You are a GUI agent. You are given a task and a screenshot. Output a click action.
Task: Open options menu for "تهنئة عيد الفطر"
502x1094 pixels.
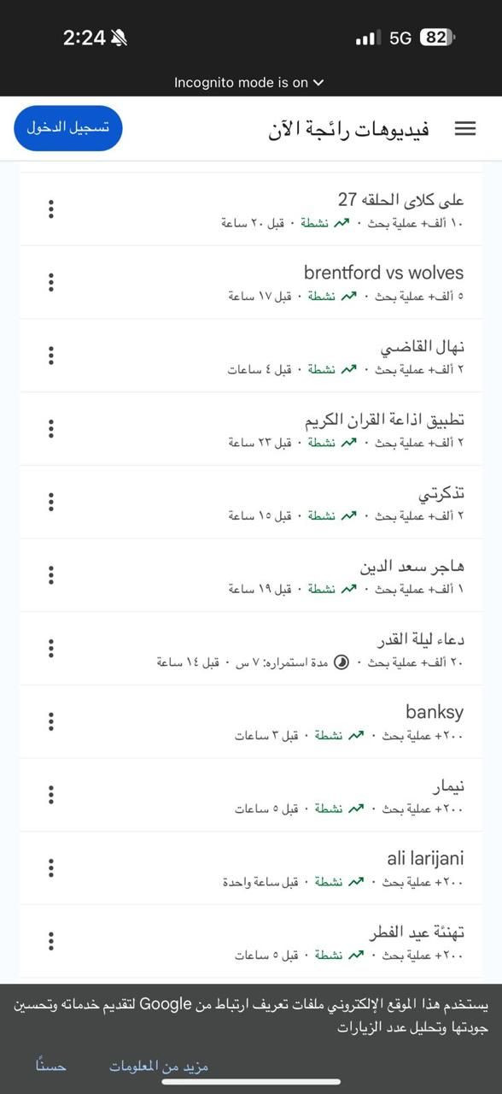pyautogui.click(x=51, y=941)
